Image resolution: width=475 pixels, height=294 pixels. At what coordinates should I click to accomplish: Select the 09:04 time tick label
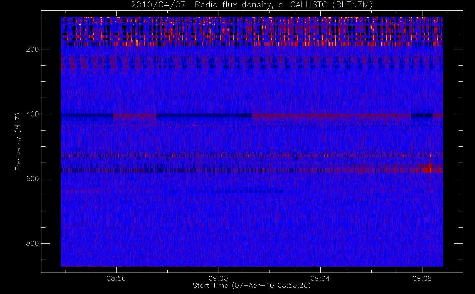pyautogui.click(x=320, y=278)
